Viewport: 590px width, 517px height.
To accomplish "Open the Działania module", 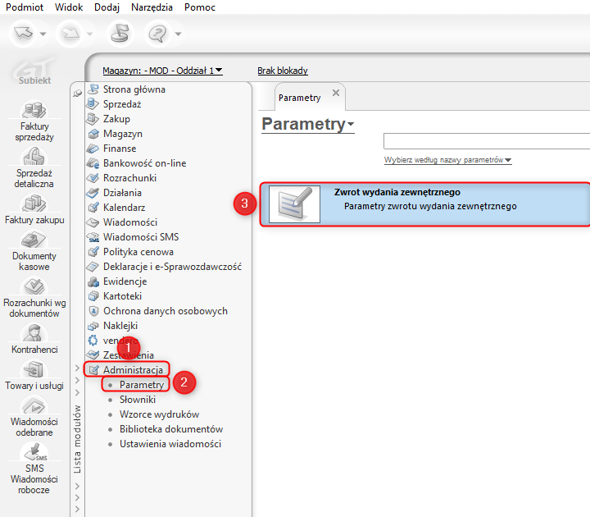I will tap(123, 193).
